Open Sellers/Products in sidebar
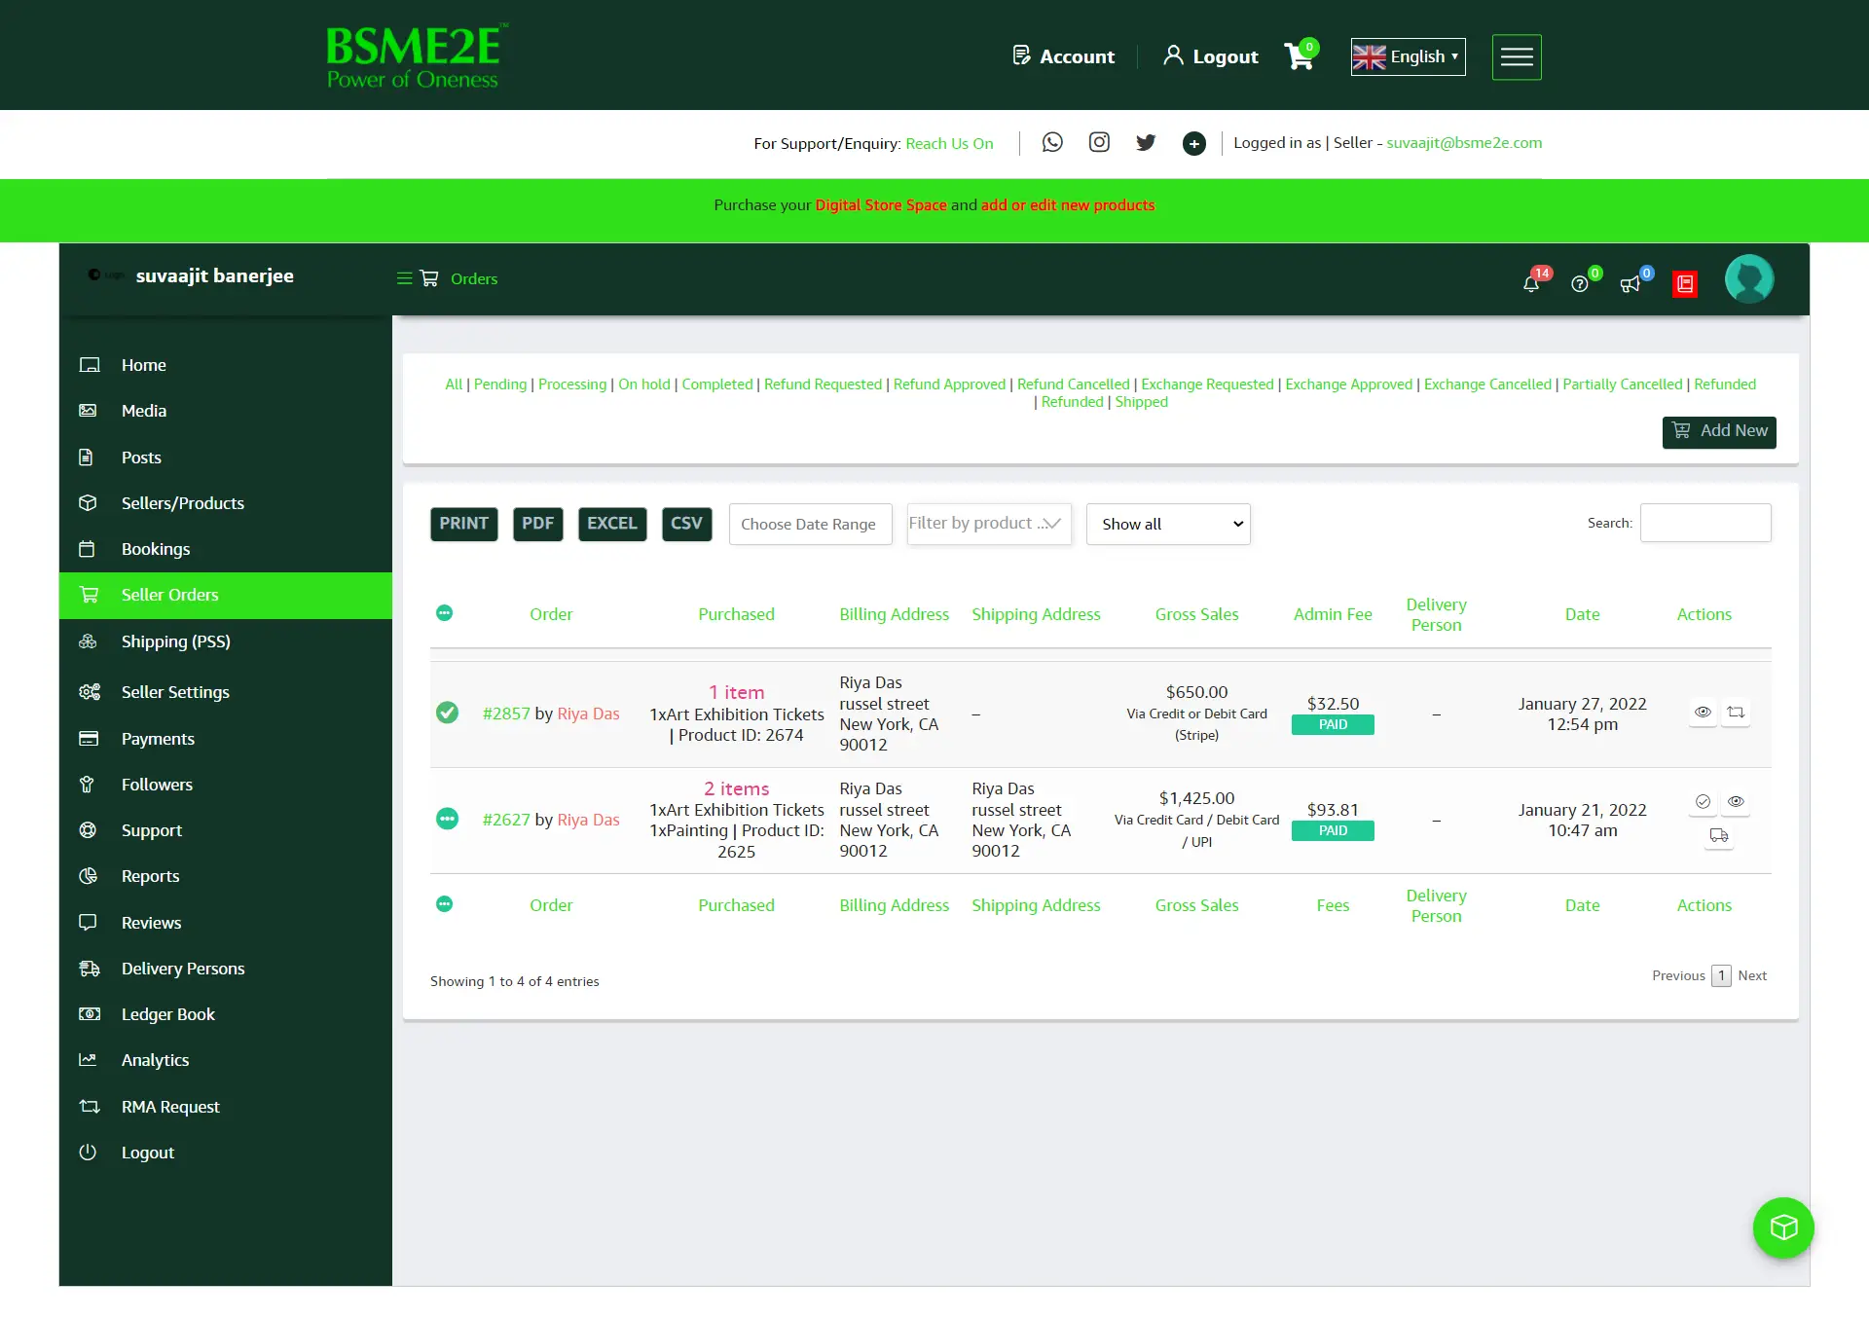The image size is (1869, 1318). 226,503
